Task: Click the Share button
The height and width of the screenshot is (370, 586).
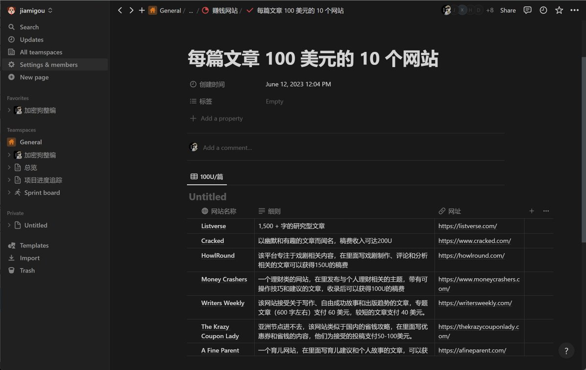Action: pyautogui.click(x=508, y=10)
